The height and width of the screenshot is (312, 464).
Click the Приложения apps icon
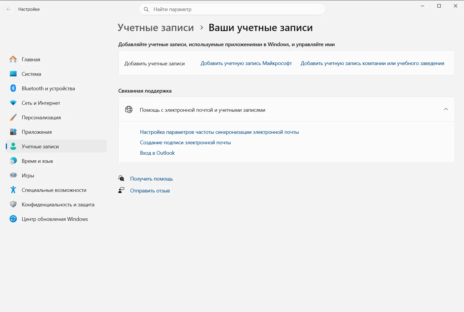point(13,132)
